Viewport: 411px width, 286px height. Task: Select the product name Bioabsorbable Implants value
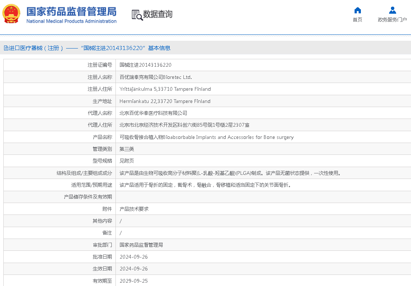pos(206,137)
